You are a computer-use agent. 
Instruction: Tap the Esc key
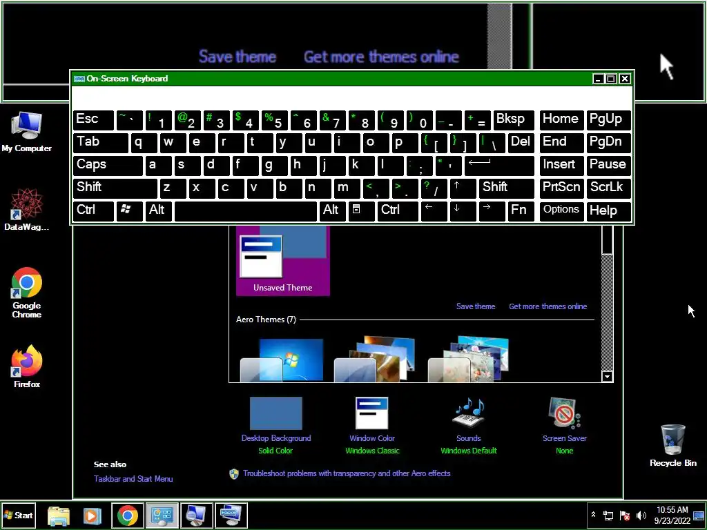tap(93, 120)
